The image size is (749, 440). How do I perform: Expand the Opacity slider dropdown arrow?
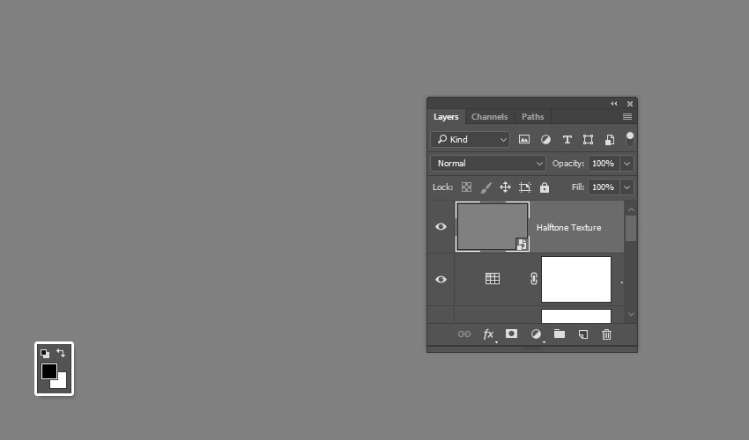(x=627, y=164)
